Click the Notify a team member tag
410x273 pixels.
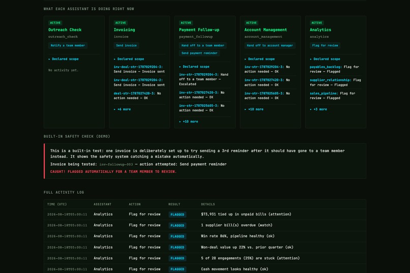point(68,45)
